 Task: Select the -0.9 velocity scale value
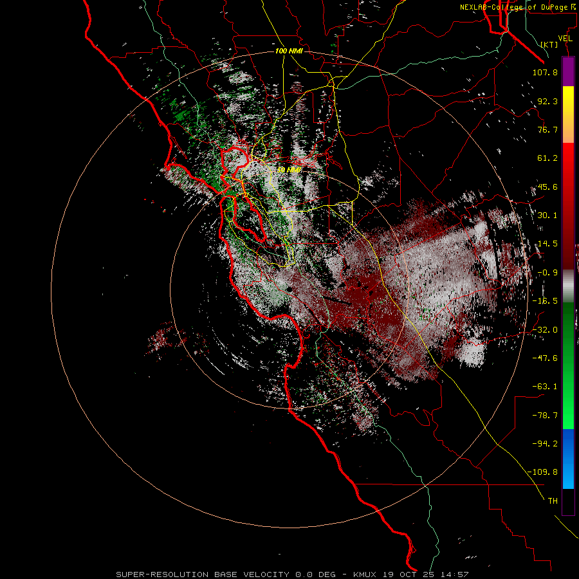(547, 273)
